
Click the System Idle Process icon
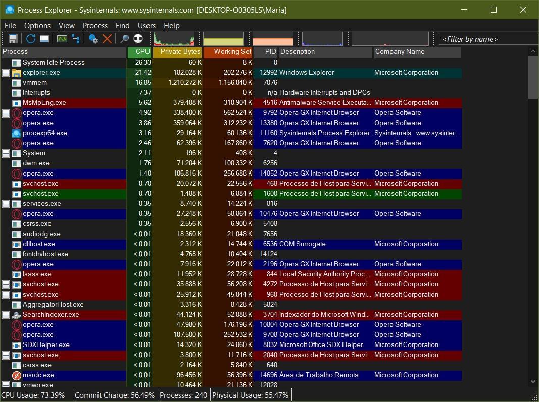tap(16, 63)
